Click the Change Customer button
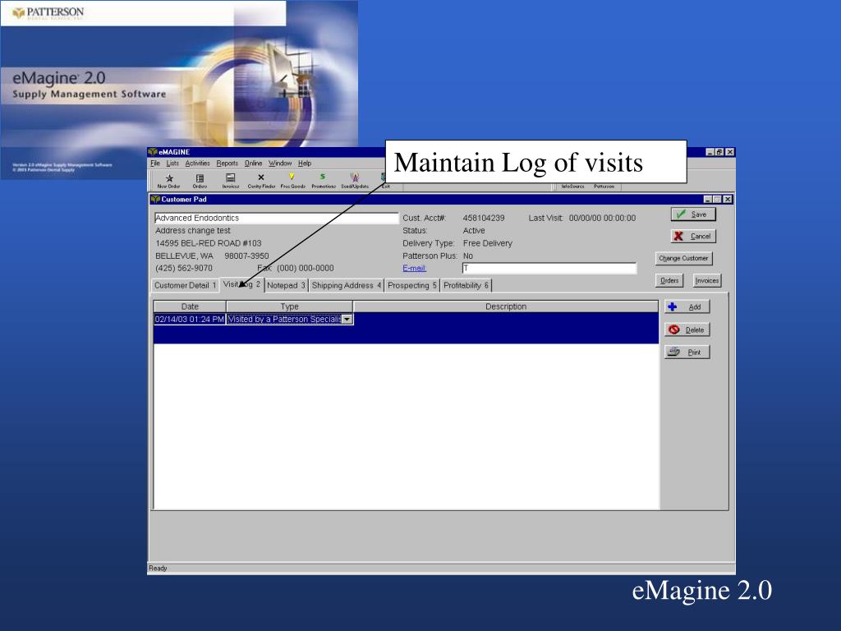841x631 pixels. 683,258
